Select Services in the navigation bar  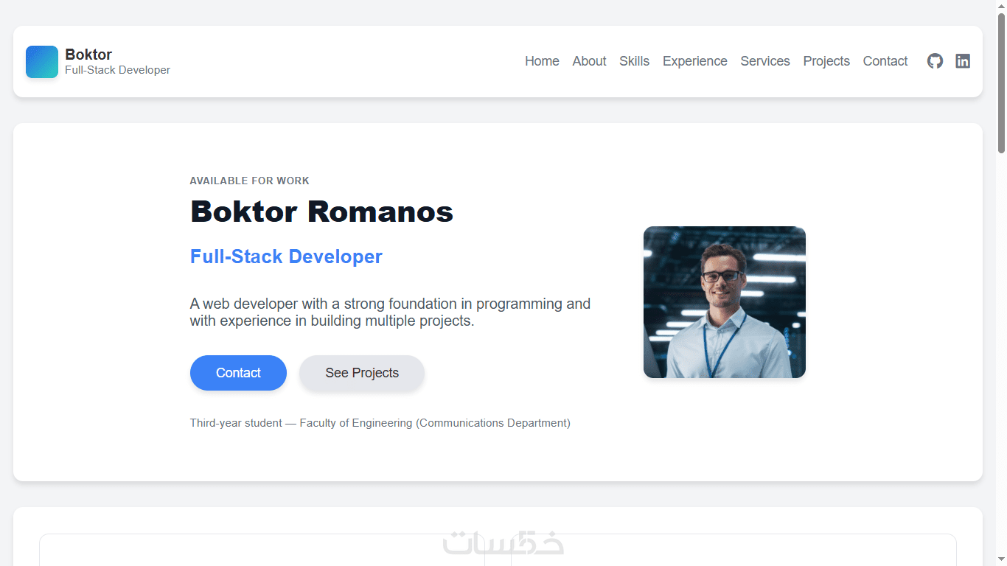(765, 61)
